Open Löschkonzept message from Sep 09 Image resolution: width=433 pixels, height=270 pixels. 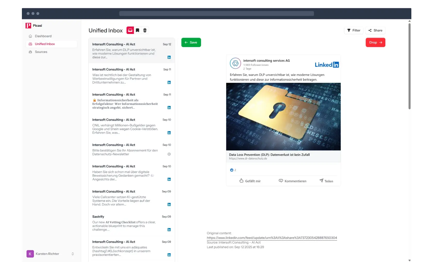point(131,248)
